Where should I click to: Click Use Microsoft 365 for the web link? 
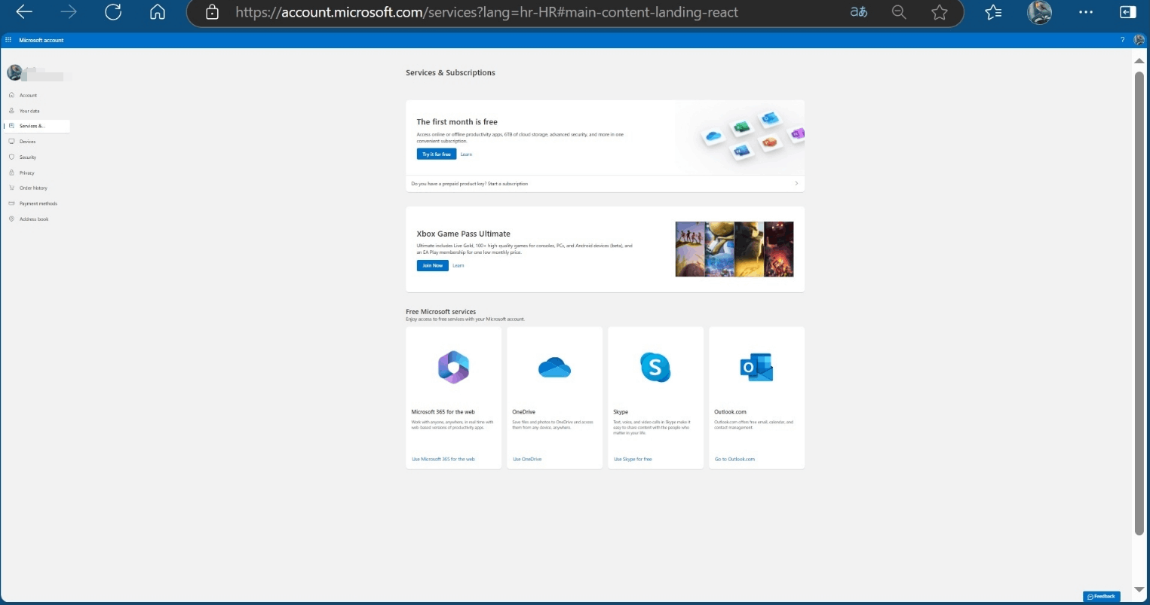click(x=443, y=459)
